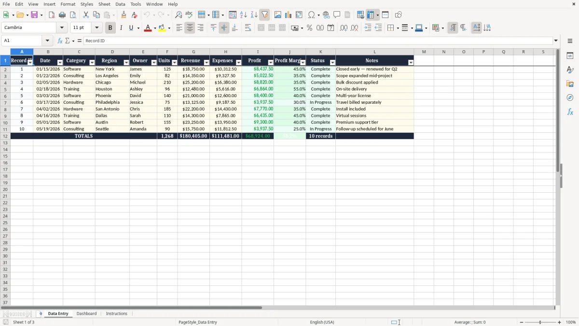Viewport: 579px width, 326px height.
Task: Open the Data menu
Action: tap(120, 4)
